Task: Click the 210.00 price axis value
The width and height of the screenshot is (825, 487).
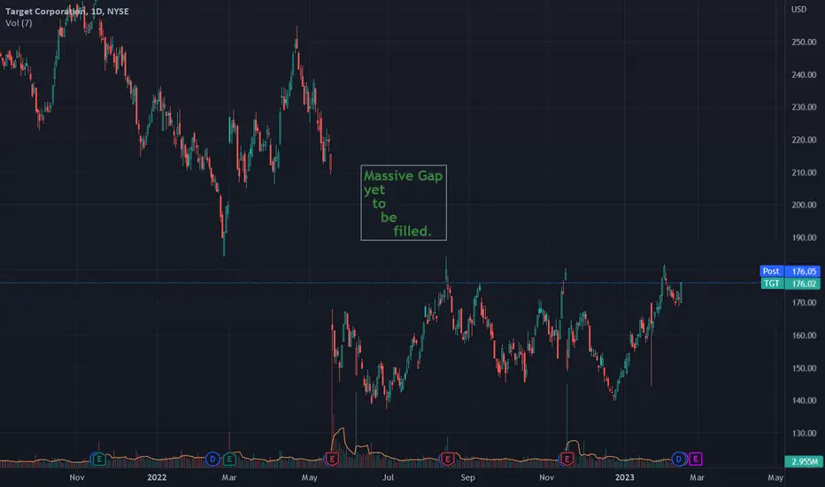Action: point(804,172)
